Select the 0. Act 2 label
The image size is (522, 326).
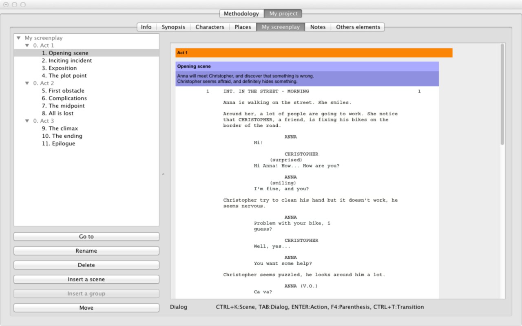coord(43,83)
